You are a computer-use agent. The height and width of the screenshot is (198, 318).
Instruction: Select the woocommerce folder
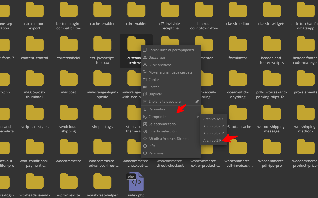[69, 151]
